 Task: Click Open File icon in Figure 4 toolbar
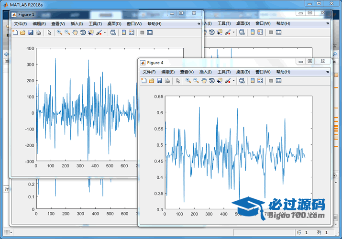click(x=151, y=81)
